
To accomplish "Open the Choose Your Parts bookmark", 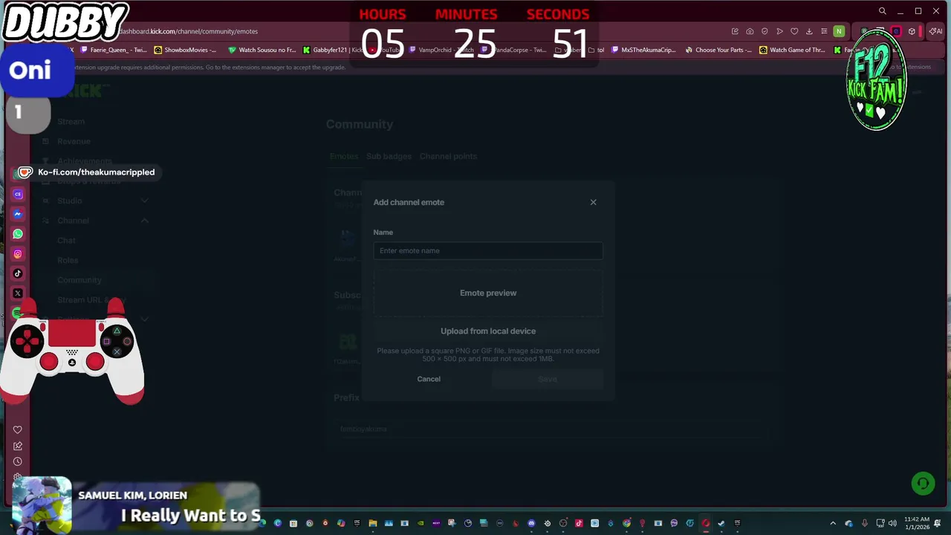I will [x=718, y=50].
